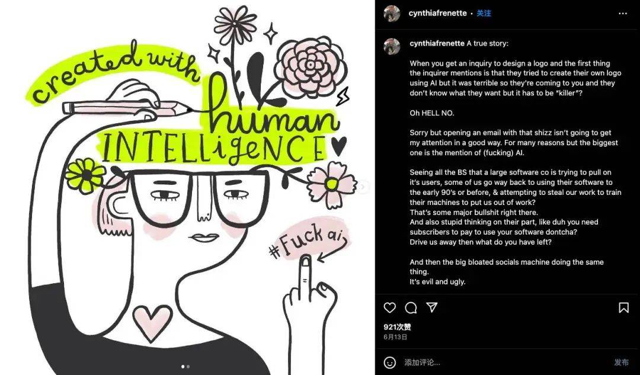
Task: Click the profile avatar in the post header
Action: tap(392, 14)
